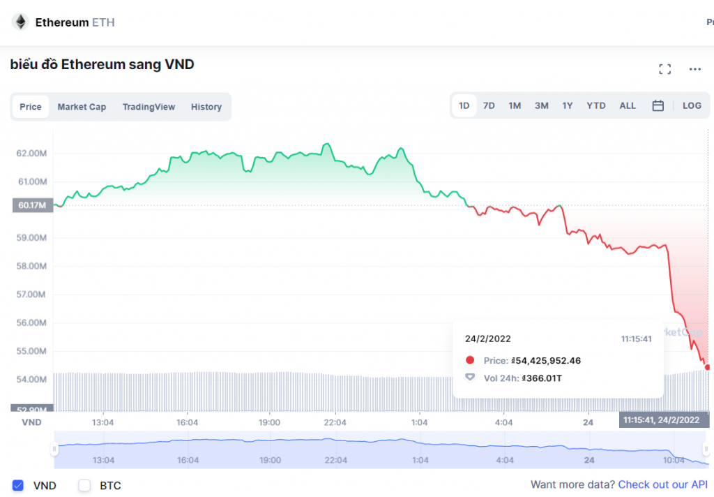Choose the YTD time range
Image resolution: width=714 pixels, height=497 pixels.
click(595, 106)
